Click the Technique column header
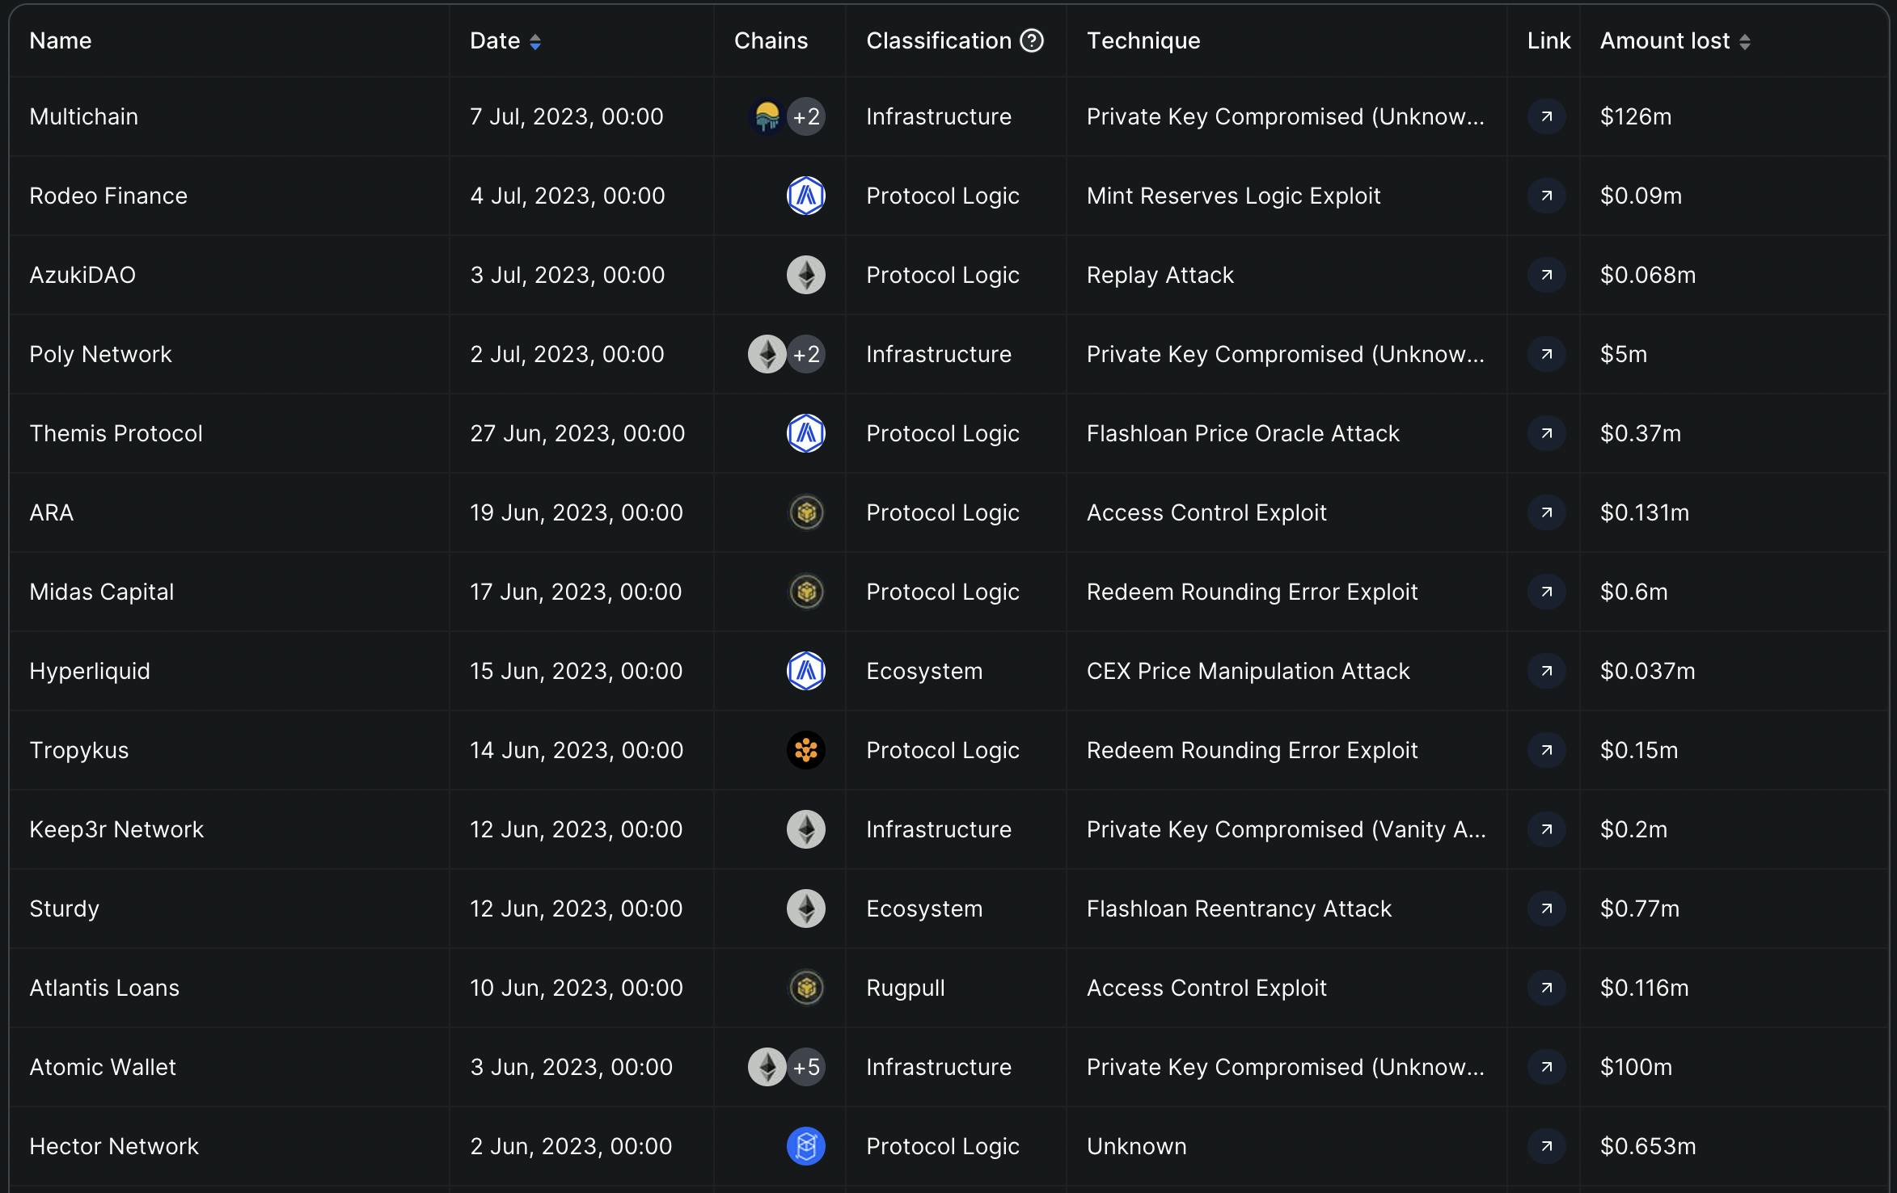The width and height of the screenshot is (1897, 1193). (1143, 40)
